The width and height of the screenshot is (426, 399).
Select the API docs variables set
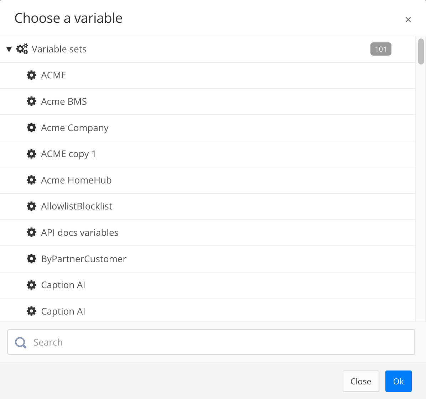pyautogui.click(x=80, y=233)
